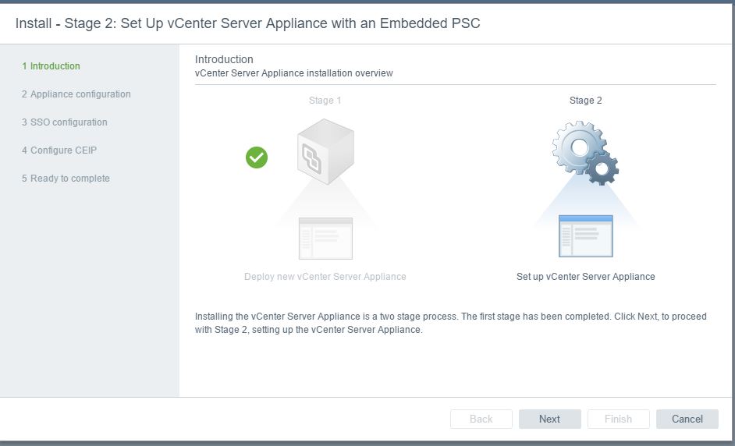Click the Set up vCenter Server Appliance caption
The width and height of the screenshot is (735, 446).
pyautogui.click(x=585, y=276)
